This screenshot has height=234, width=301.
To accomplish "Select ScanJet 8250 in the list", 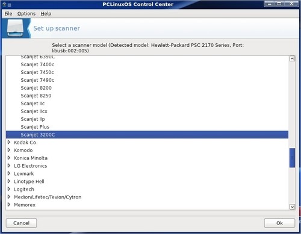I will pyautogui.click(x=36, y=96).
